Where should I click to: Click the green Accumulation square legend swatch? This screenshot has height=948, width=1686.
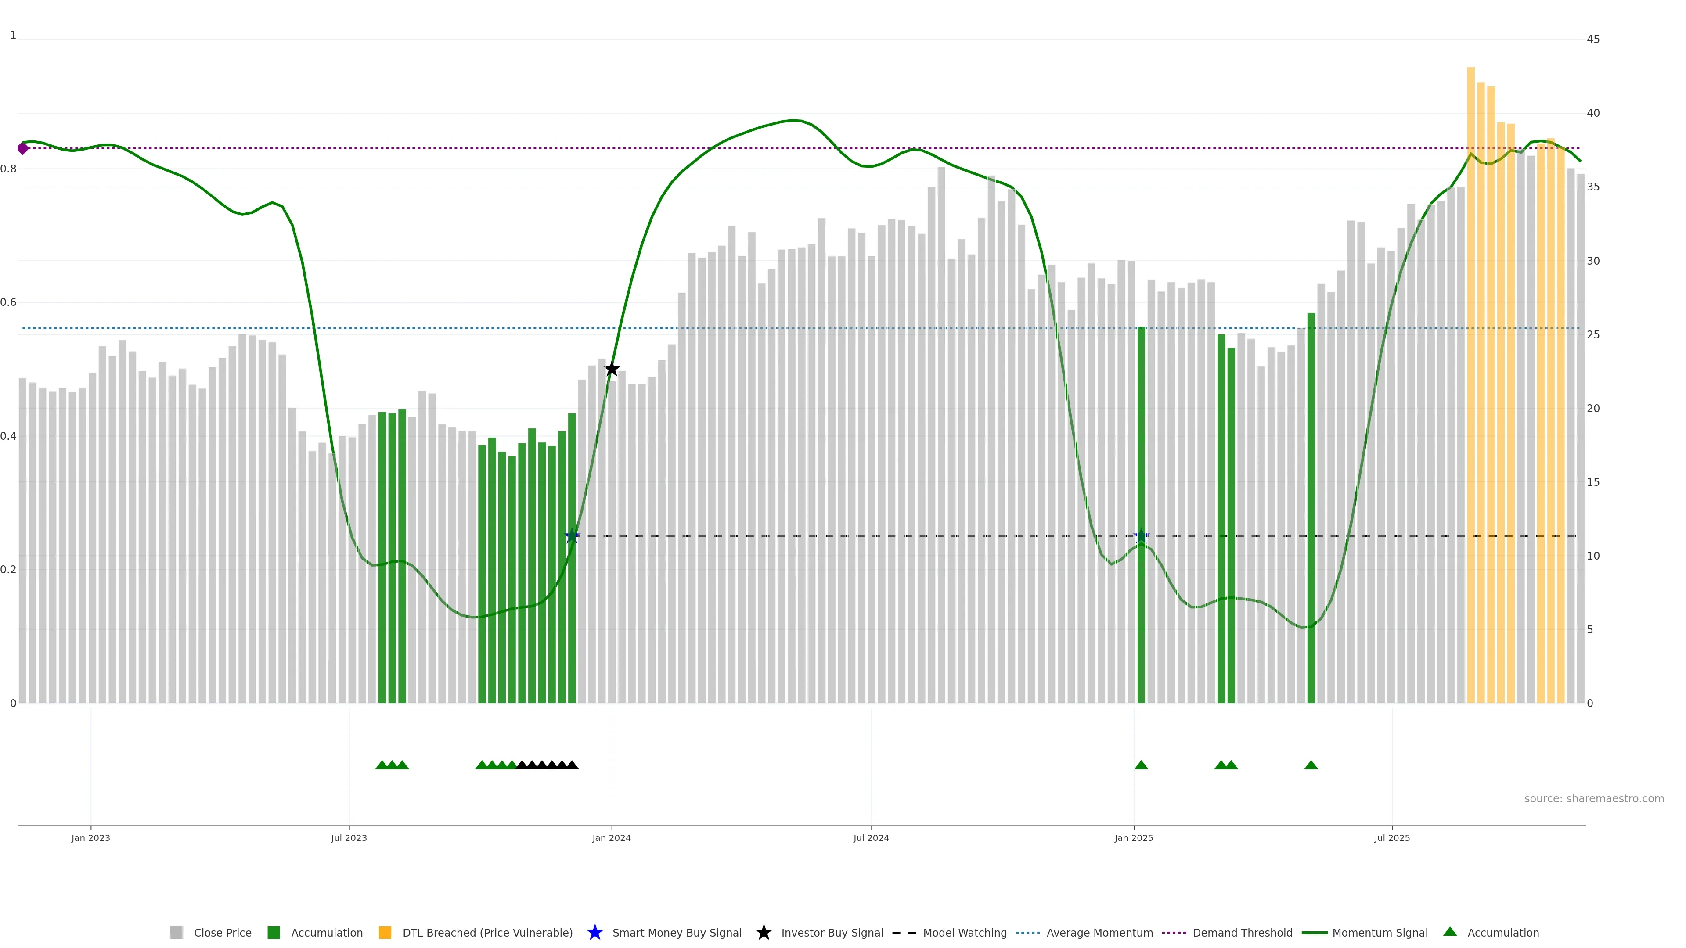274,932
